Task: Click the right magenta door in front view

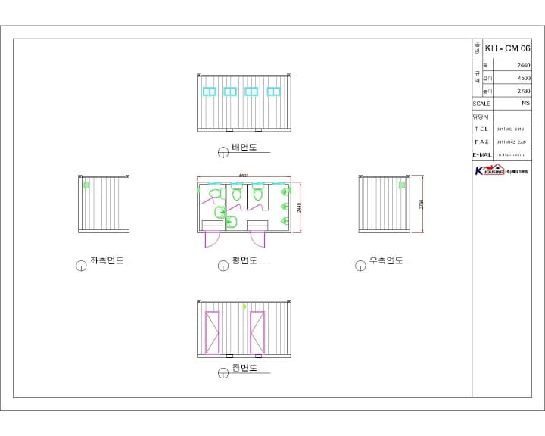Action: pos(257,332)
